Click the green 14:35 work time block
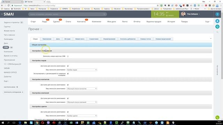The width and height of the screenshot is (223, 125). click(x=165, y=14)
